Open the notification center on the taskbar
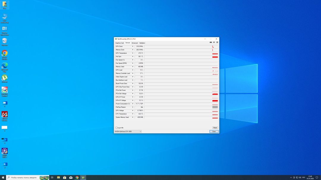The width and height of the screenshot is (321, 180). coord(317,178)
